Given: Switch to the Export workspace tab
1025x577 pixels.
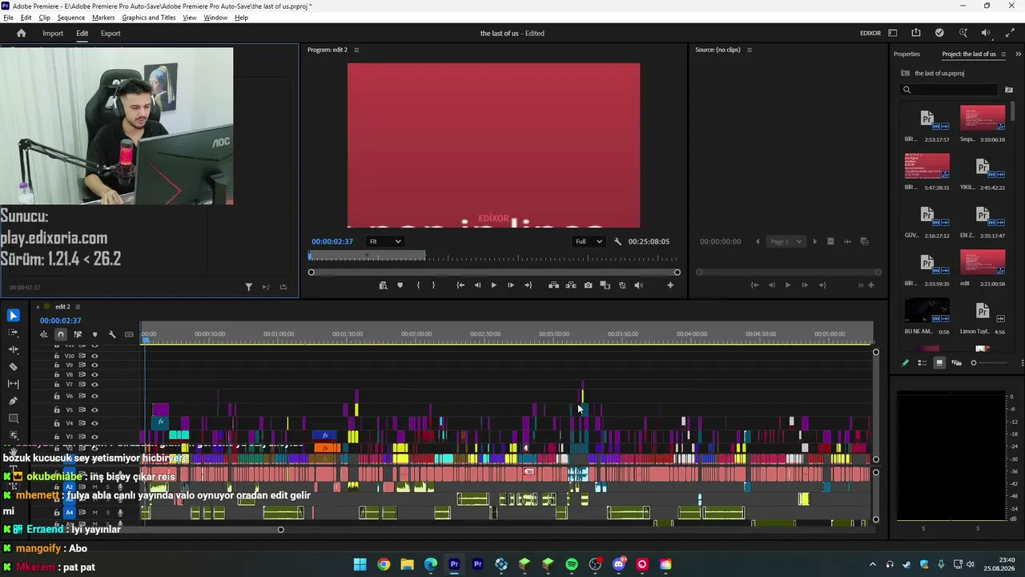Looking at the screenshot, I should [x=111, y=33].
